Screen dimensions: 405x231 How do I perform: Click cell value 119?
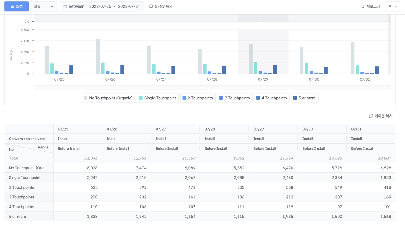pos(290,207)
